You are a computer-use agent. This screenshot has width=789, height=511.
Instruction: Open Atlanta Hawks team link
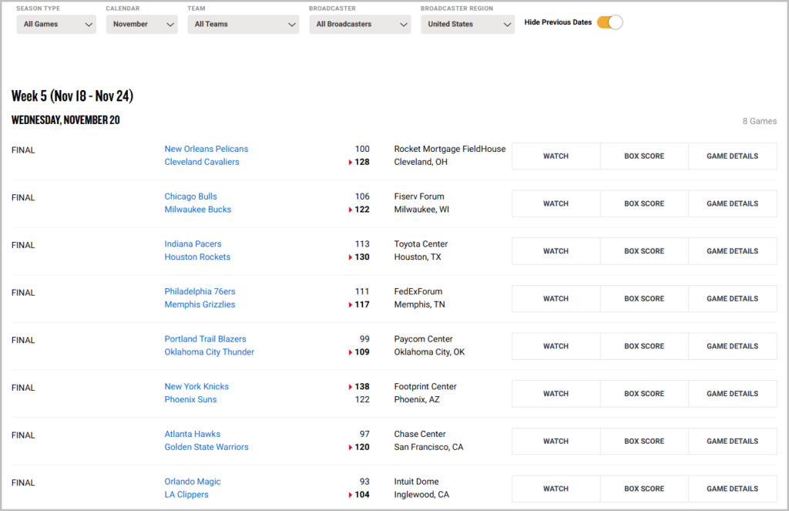[192, 434]
